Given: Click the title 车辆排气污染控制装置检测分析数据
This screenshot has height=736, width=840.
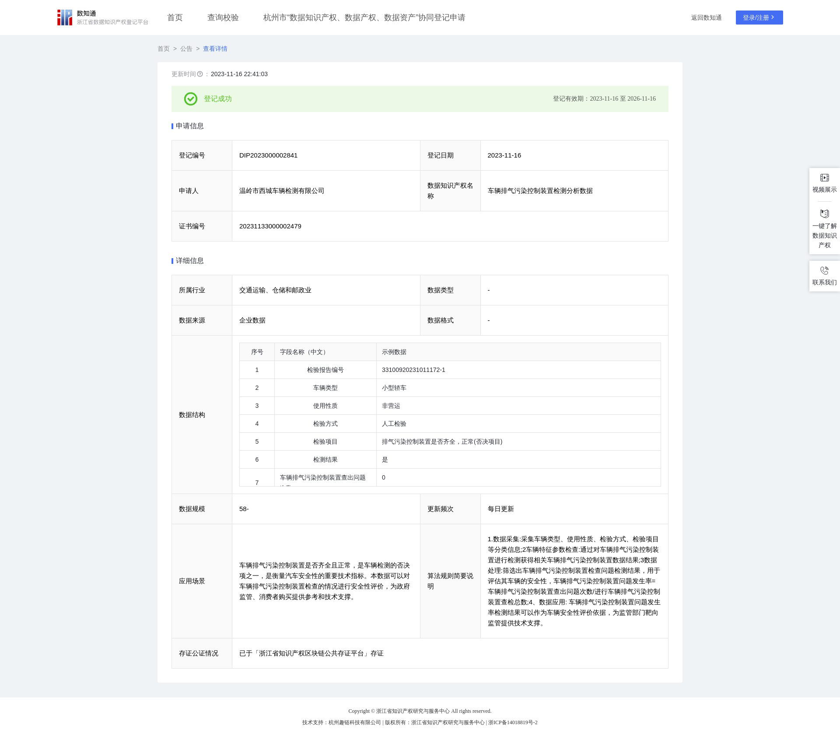Looking at the screenshot, I should tap(540, 191).
